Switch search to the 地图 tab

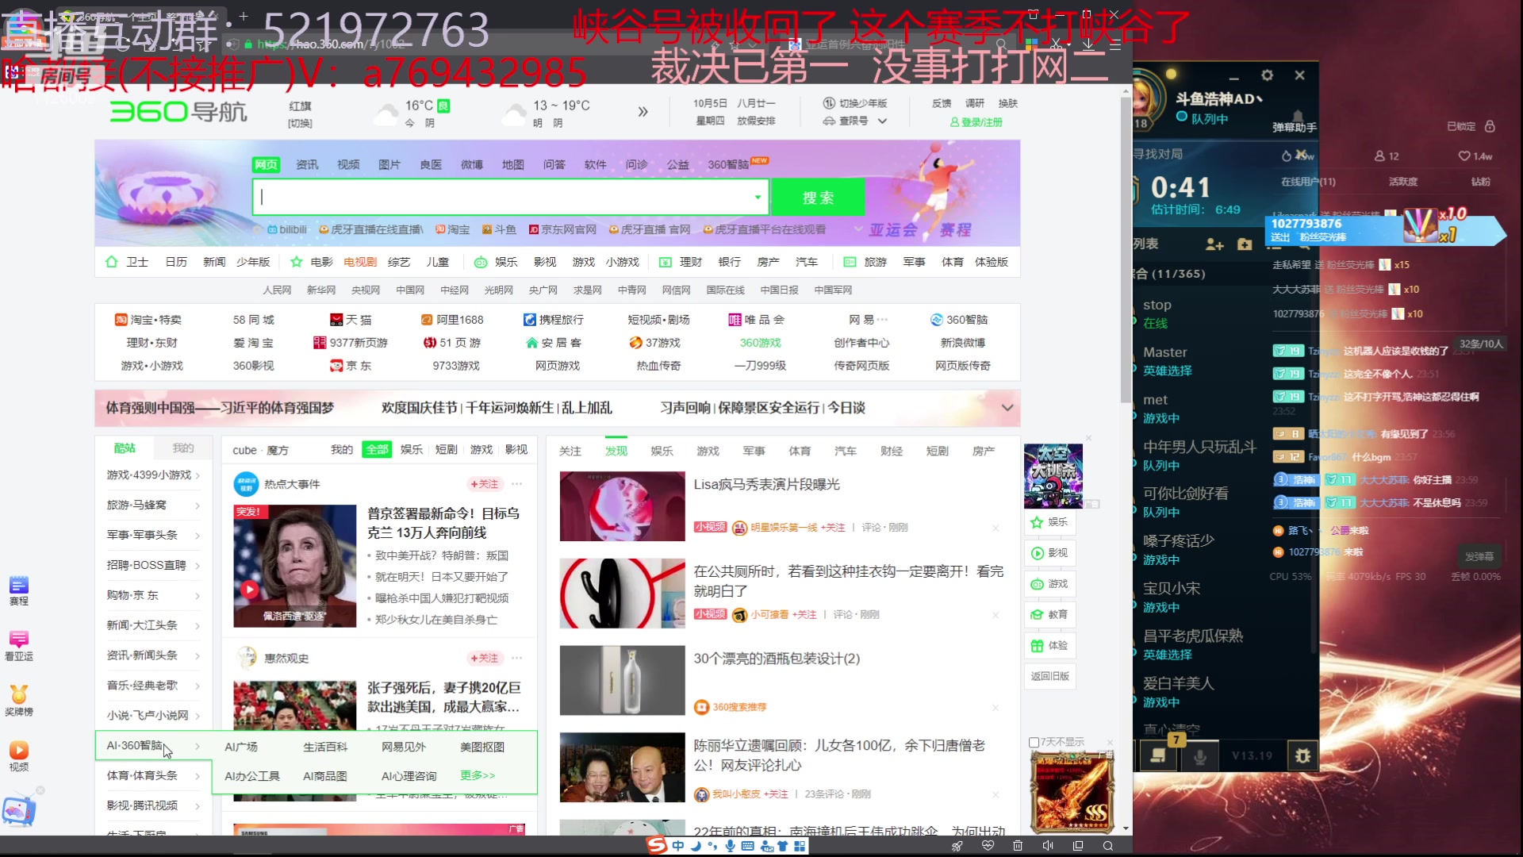(x=513, y=165)
